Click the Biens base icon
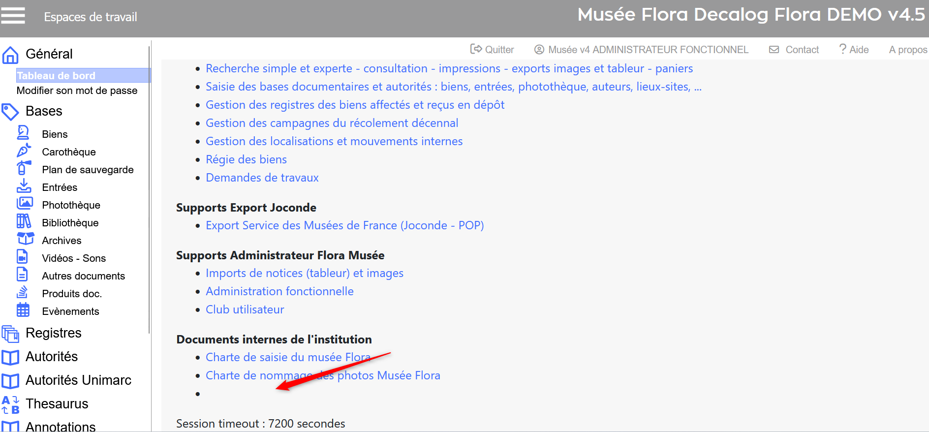 coord(23,133)
